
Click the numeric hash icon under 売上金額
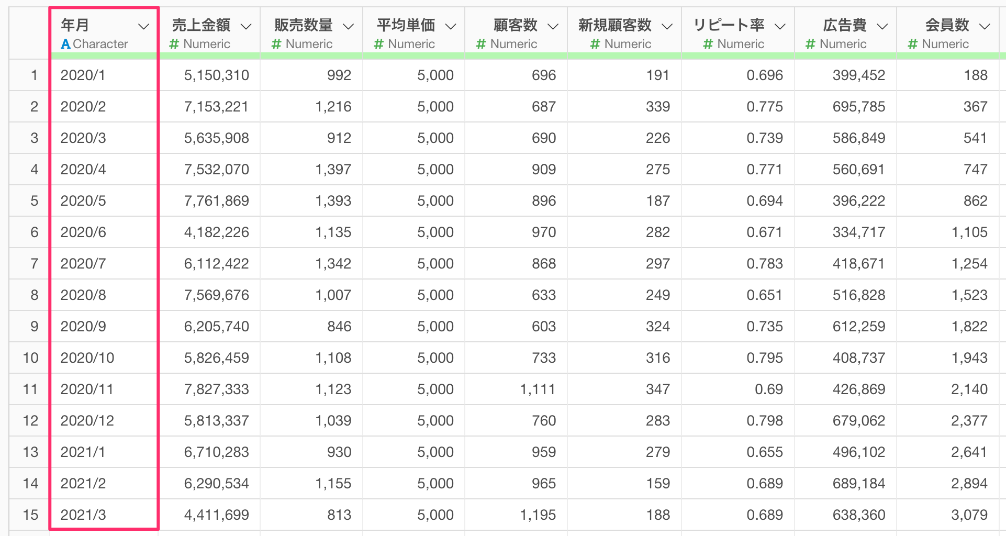(x=174, y=44)
